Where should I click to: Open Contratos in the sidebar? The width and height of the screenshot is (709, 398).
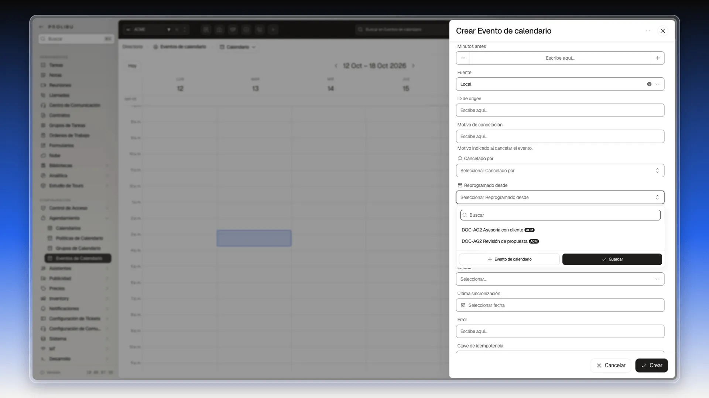coord(59,115)
